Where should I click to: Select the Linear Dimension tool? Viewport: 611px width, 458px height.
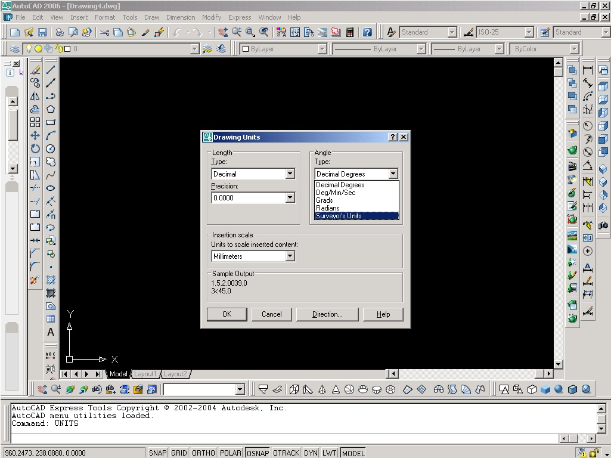click(588, 70)
